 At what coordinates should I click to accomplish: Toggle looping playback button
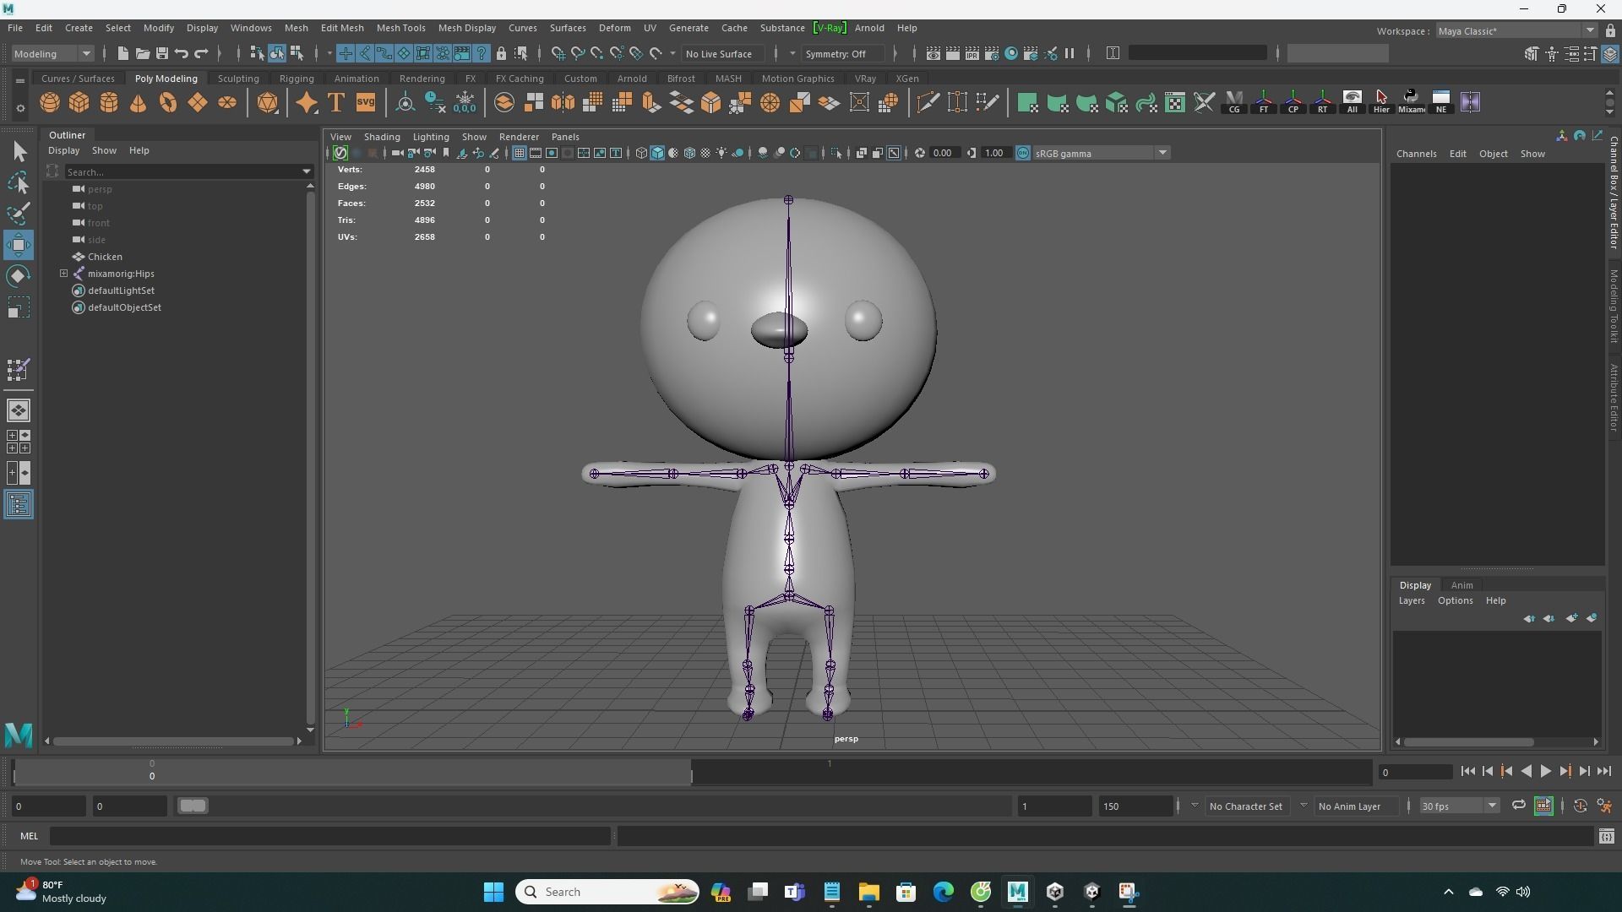point(1518,806)
